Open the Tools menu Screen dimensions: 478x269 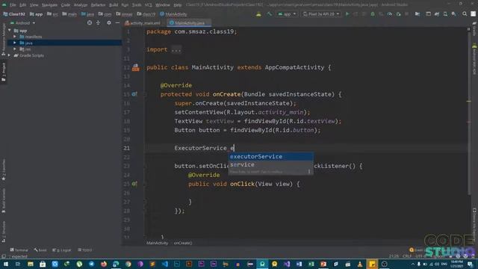pyautogui.click(x=137, y=5)
